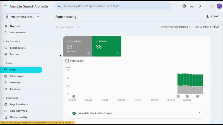The height and width of the screenshot is (125, 223).
Task: Enable the Impressions checkbox
Action: click(x=67, y=61)
